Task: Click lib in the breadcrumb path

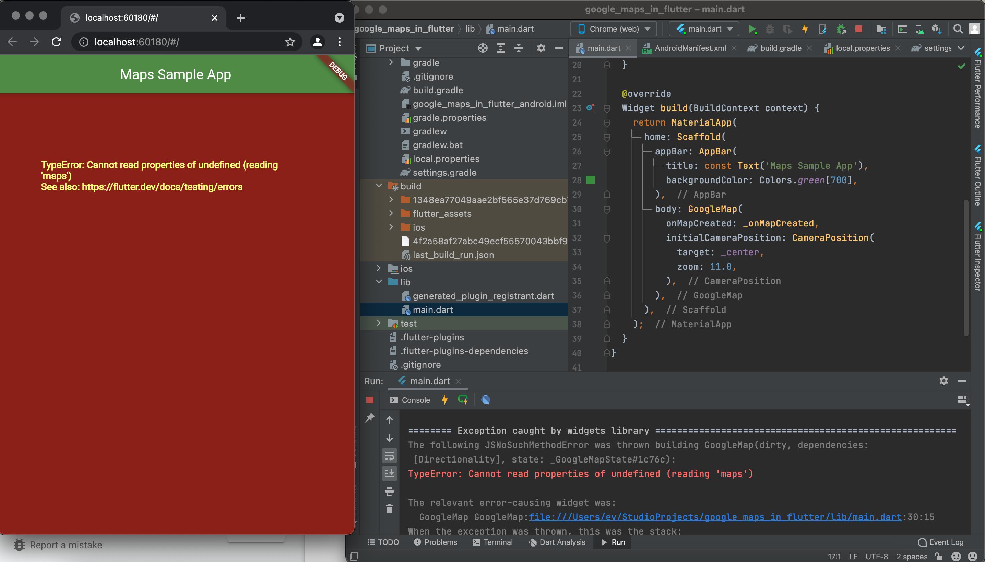Action: click(470, 29)
